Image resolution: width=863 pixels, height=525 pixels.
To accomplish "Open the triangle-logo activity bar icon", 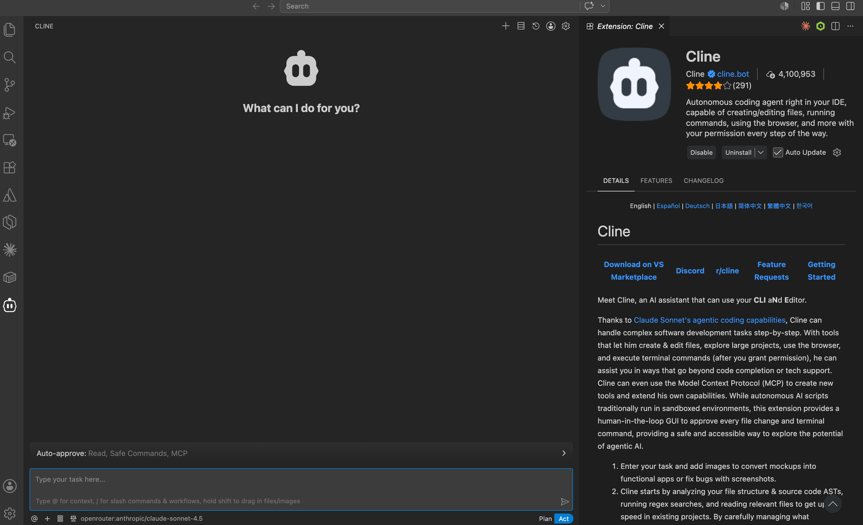I will [x=10, y=195].
